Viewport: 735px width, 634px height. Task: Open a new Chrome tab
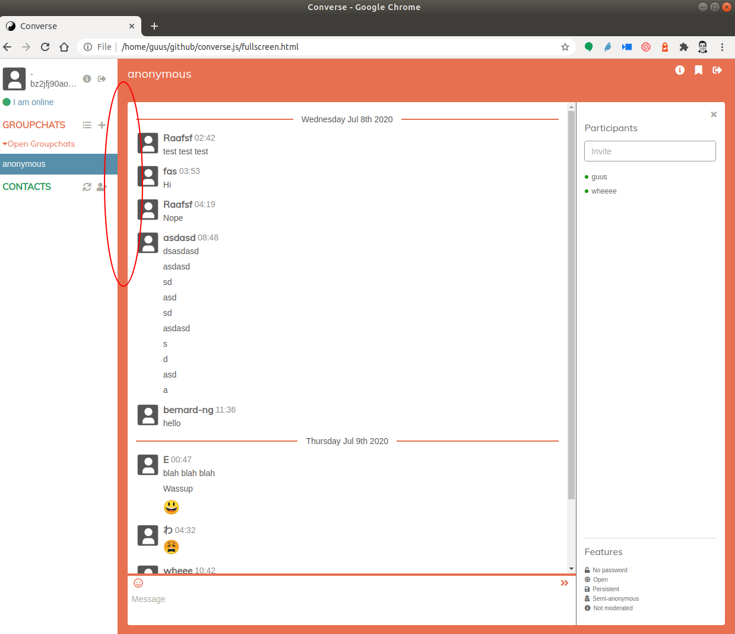154,26
